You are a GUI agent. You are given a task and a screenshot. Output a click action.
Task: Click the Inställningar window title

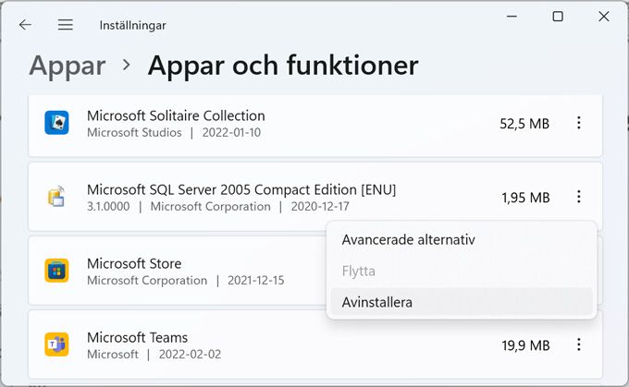(x=132, y=26)
